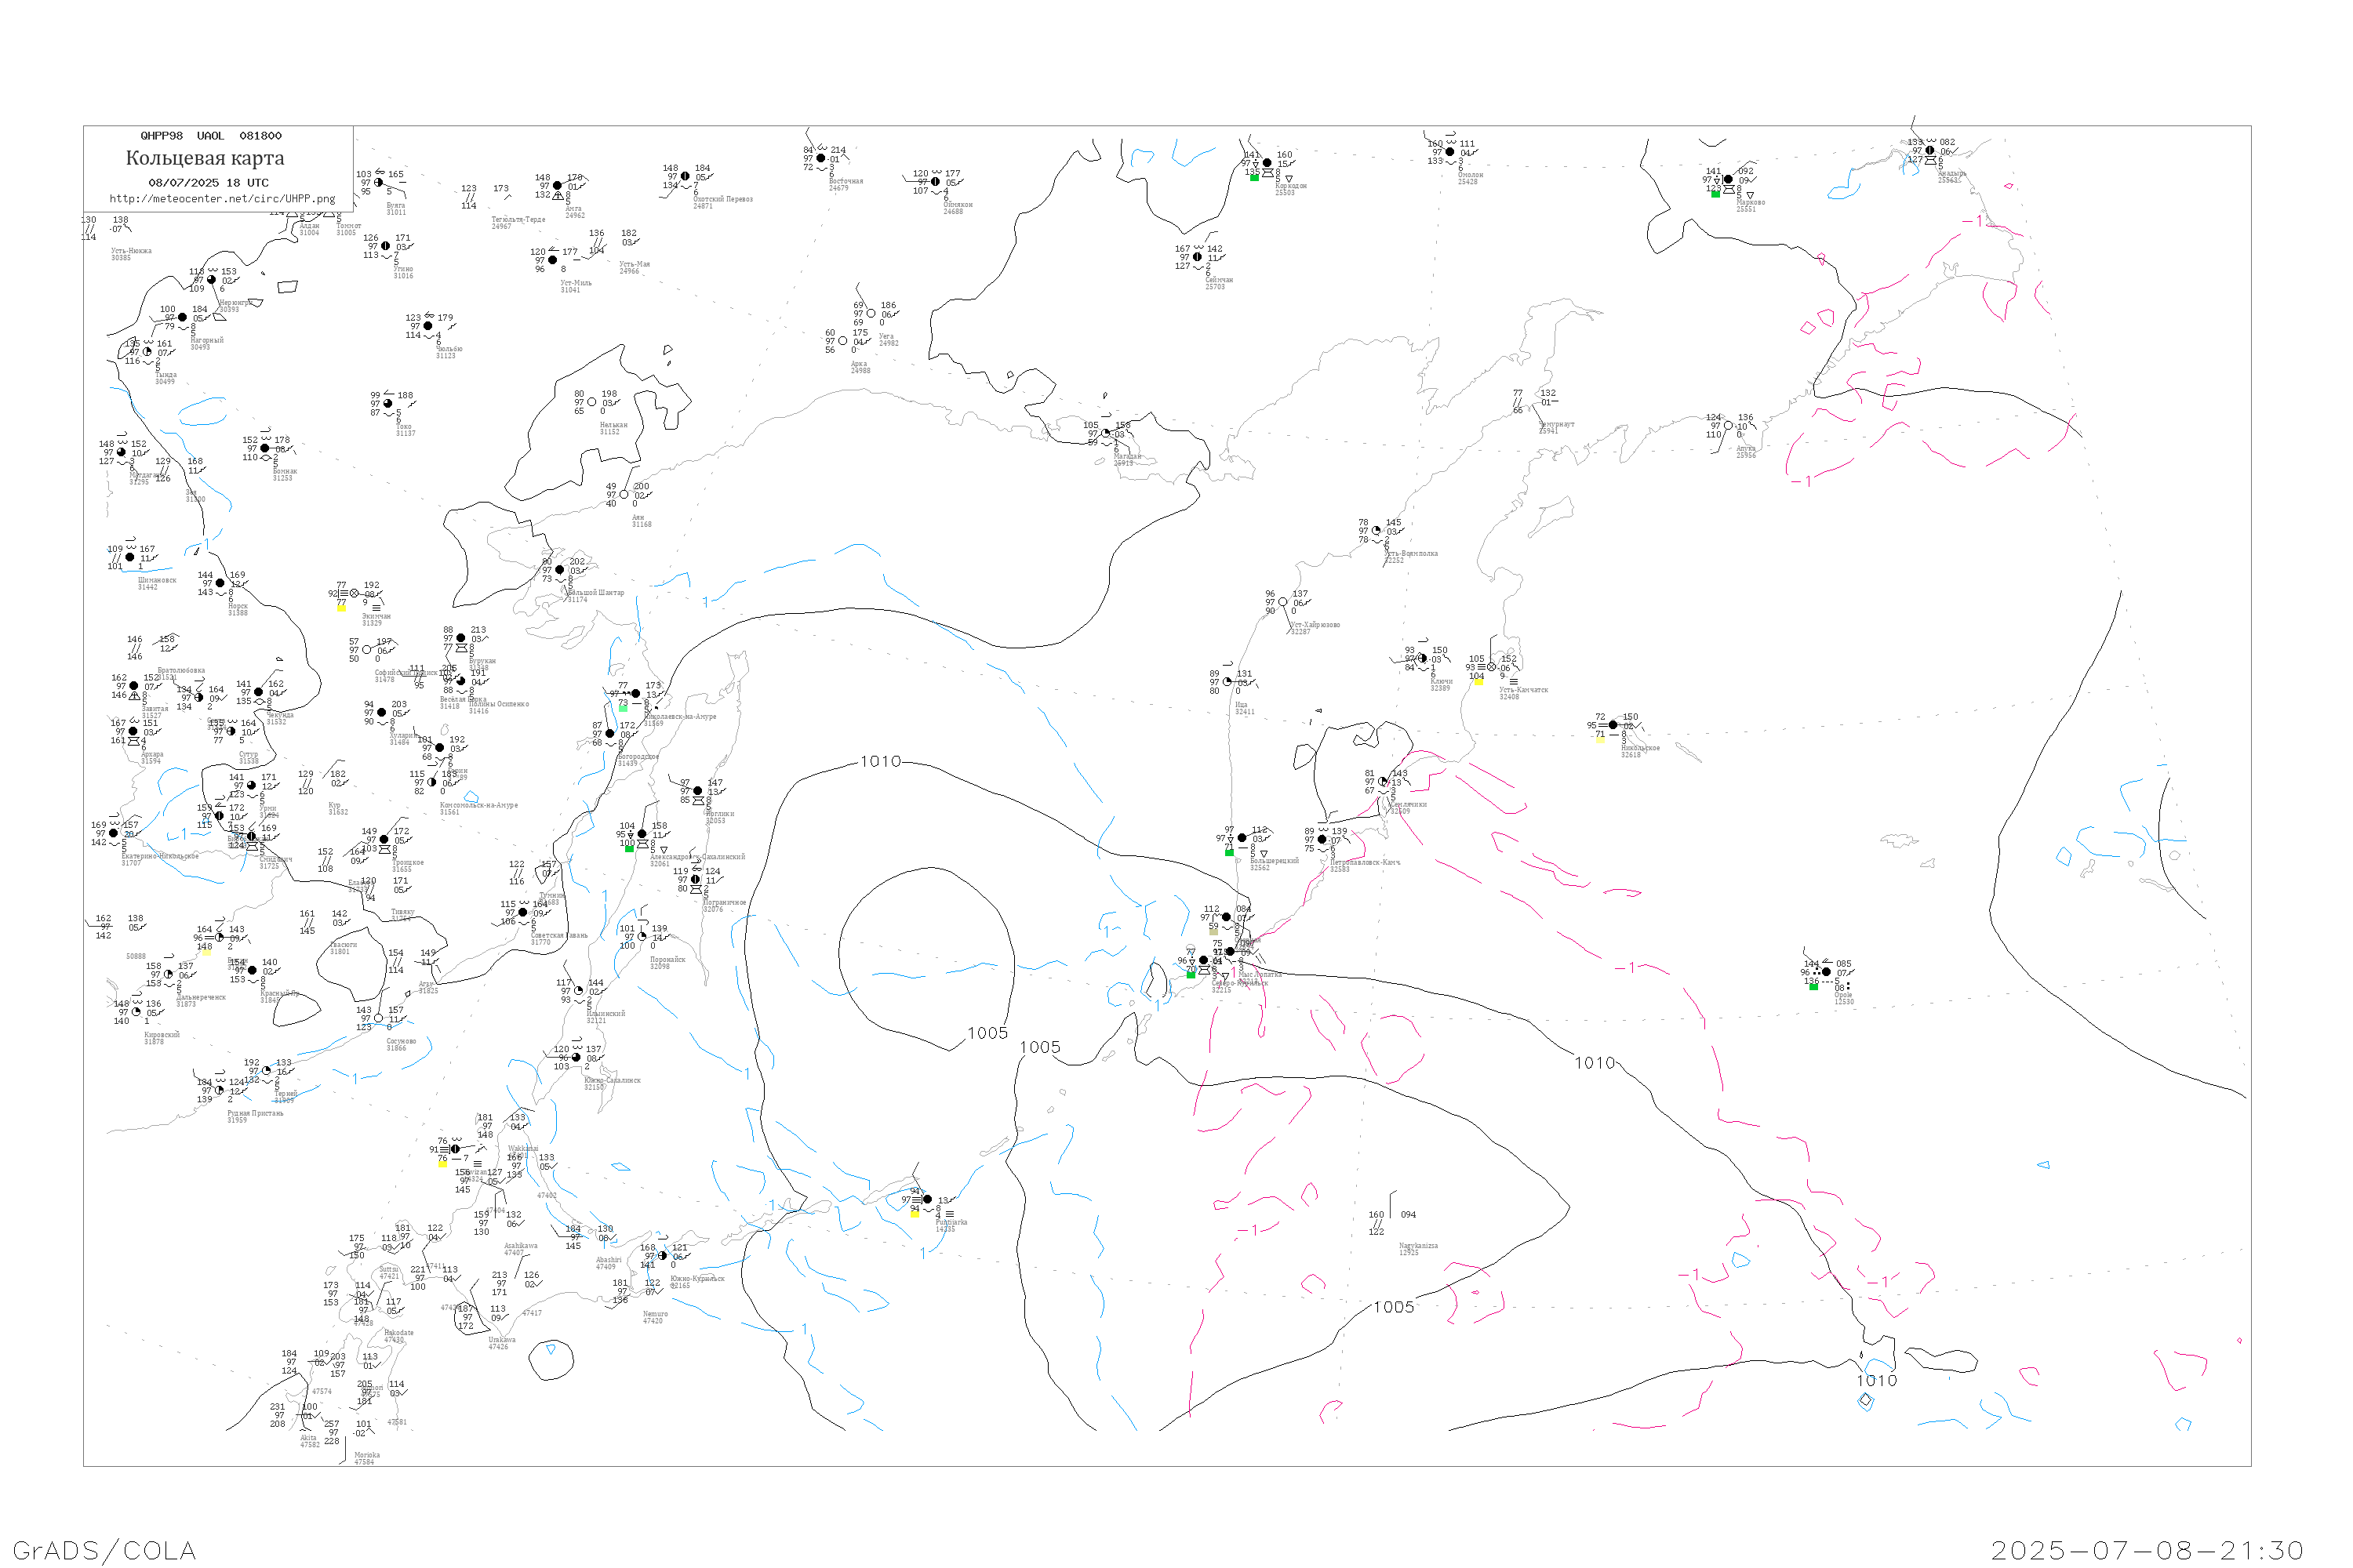Click the GrADS/COLA text at bottom left
The image size is (2353, 1568).
[104, 1550]
